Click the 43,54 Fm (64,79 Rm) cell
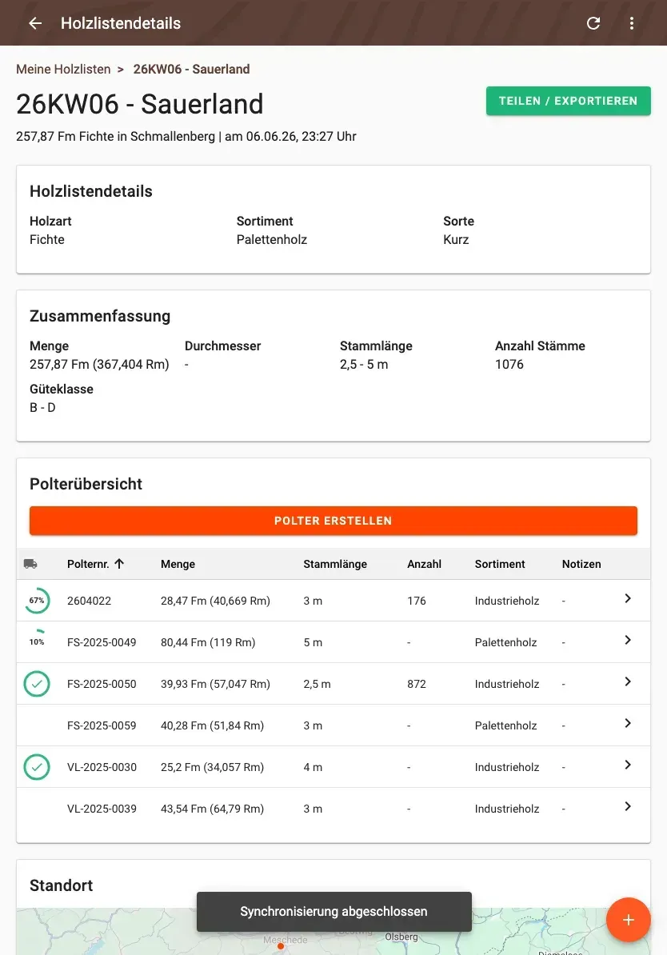 tap(212, 809)
